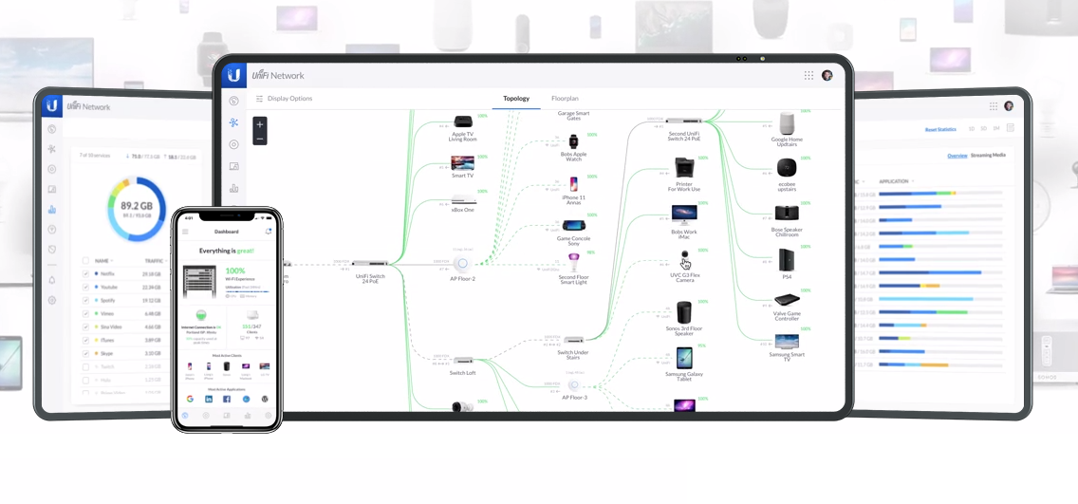Image resolution: width=1078 pixels, height=504 pixels.
Task: Sort by NAME column arrow
Action: pos(112,261)
